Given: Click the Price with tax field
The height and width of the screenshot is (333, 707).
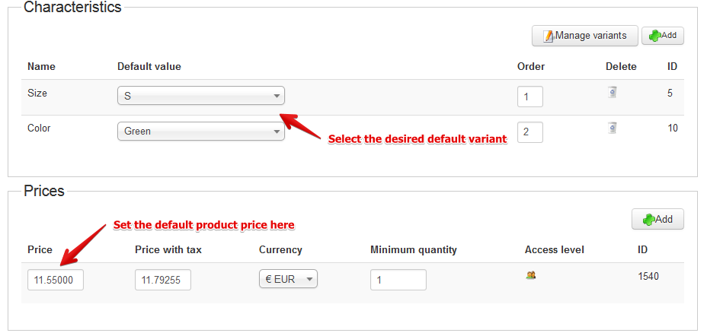Looking at the screenshot, I should tap(163, 280).
